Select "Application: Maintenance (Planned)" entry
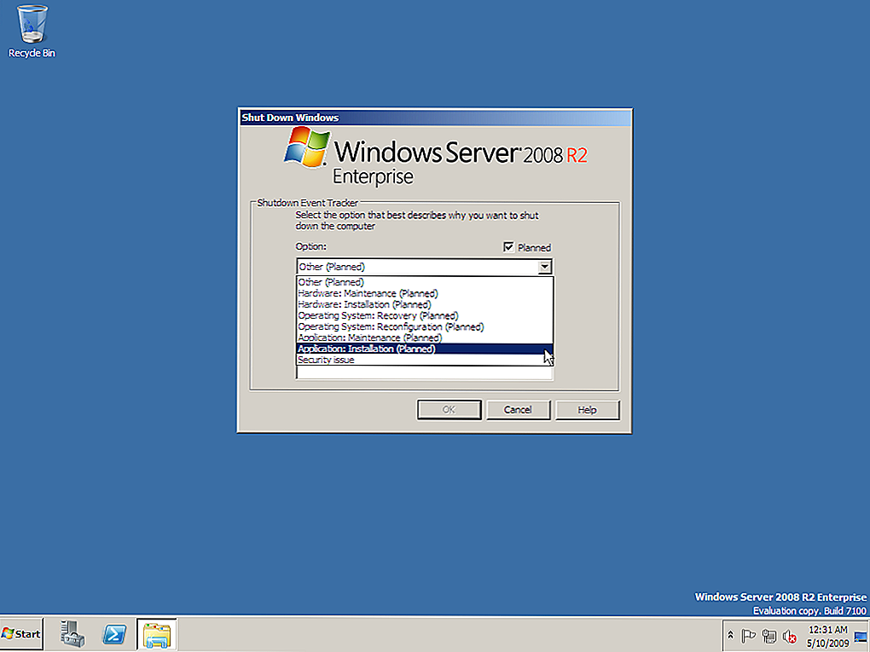Viewport: 870px width, 652px height. [x=425, y=338]
